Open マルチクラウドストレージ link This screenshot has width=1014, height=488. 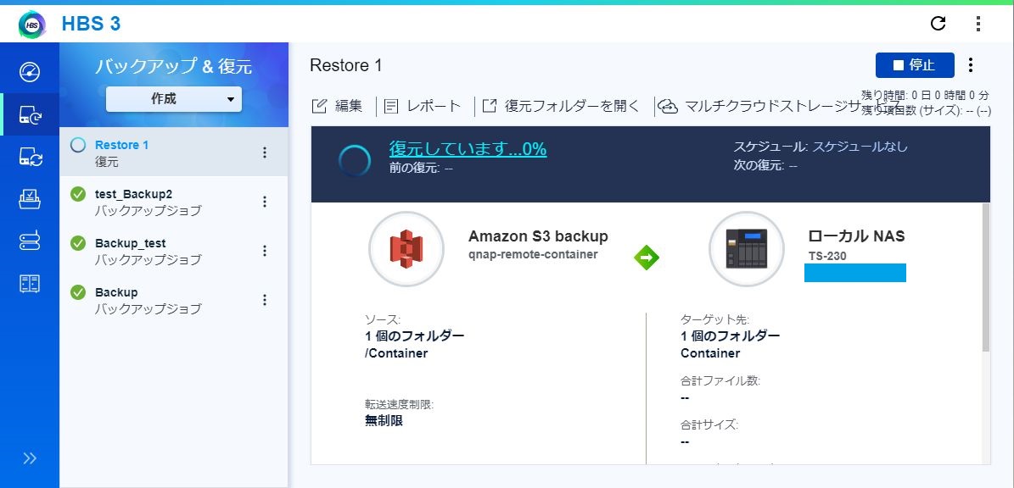tap(779, 107)
